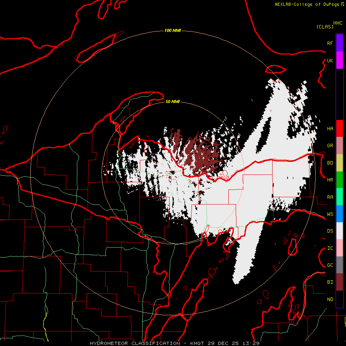Click the BI dark red swatch
This screenshot has width=346, height=346.
click(x=339, y=282)
